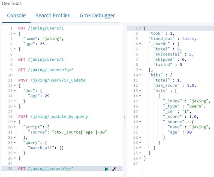Collapse the request body fold arrow at editor line 2
This screenshot has height=177, width=214.
15,33
